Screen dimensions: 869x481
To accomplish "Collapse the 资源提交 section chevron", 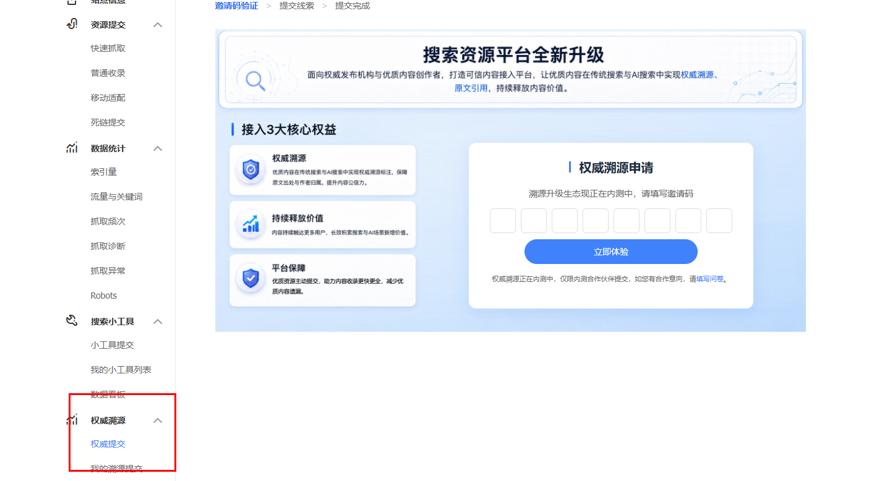I will [x=158, y=25].
